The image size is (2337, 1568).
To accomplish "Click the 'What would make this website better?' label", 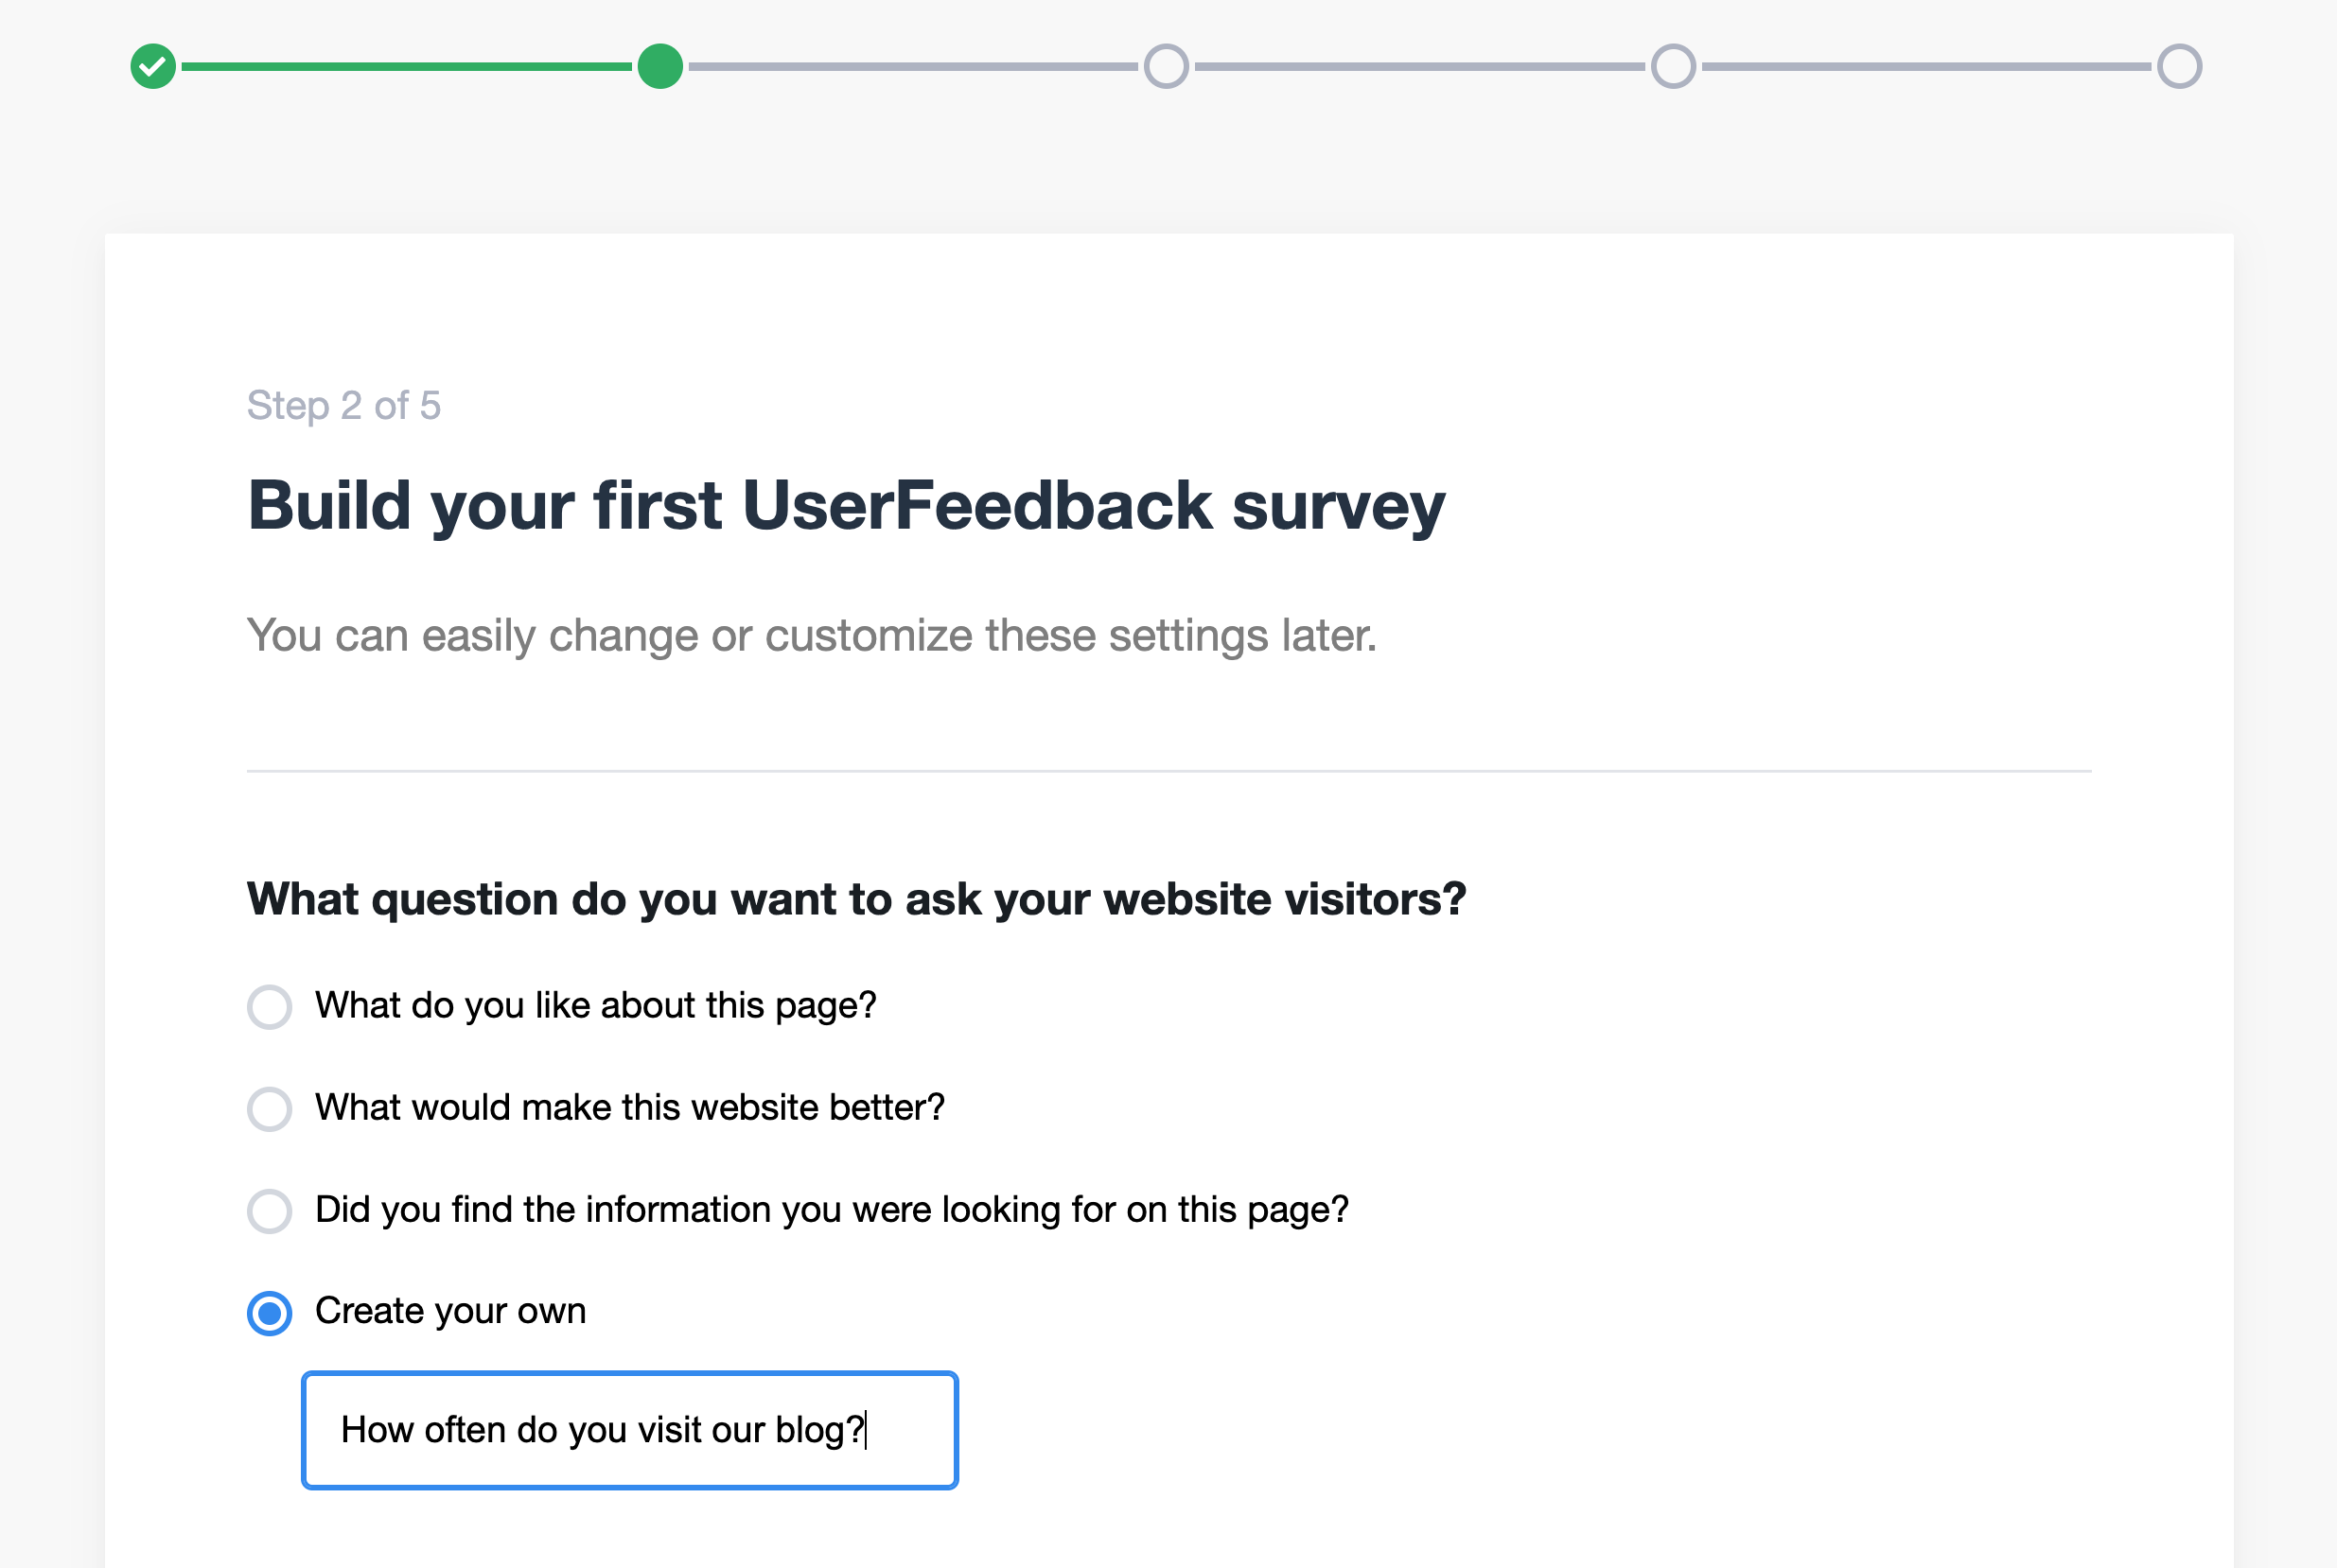I will click(x=630, y=1108).
